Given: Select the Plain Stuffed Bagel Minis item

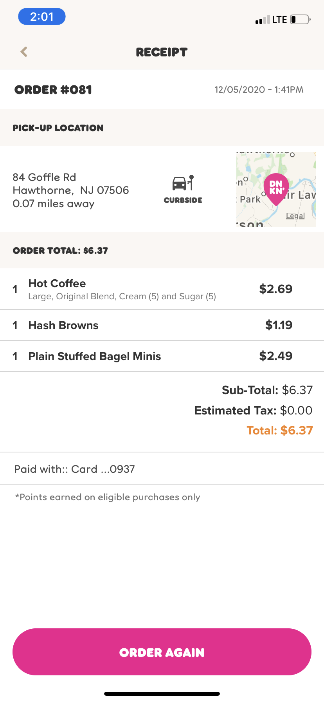Looking at the screenshot, I should (x=95, y=356).
